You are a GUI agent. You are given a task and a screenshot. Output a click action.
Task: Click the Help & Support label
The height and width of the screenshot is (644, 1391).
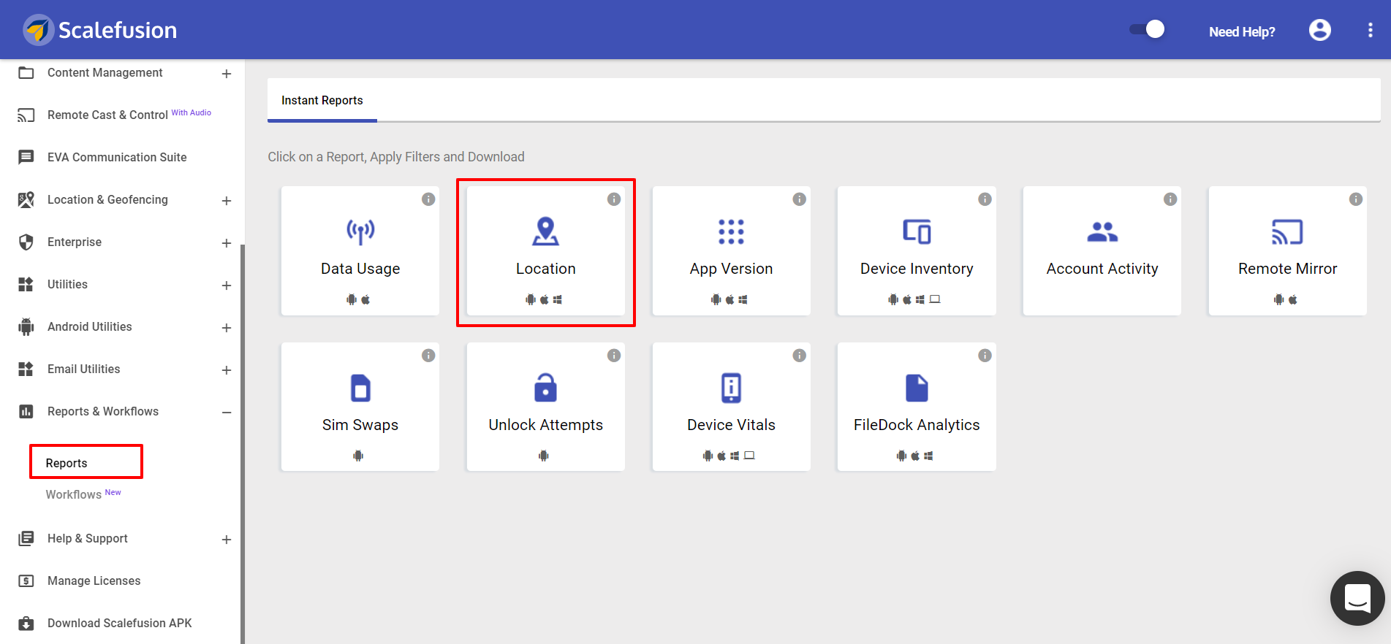(88, 538)
